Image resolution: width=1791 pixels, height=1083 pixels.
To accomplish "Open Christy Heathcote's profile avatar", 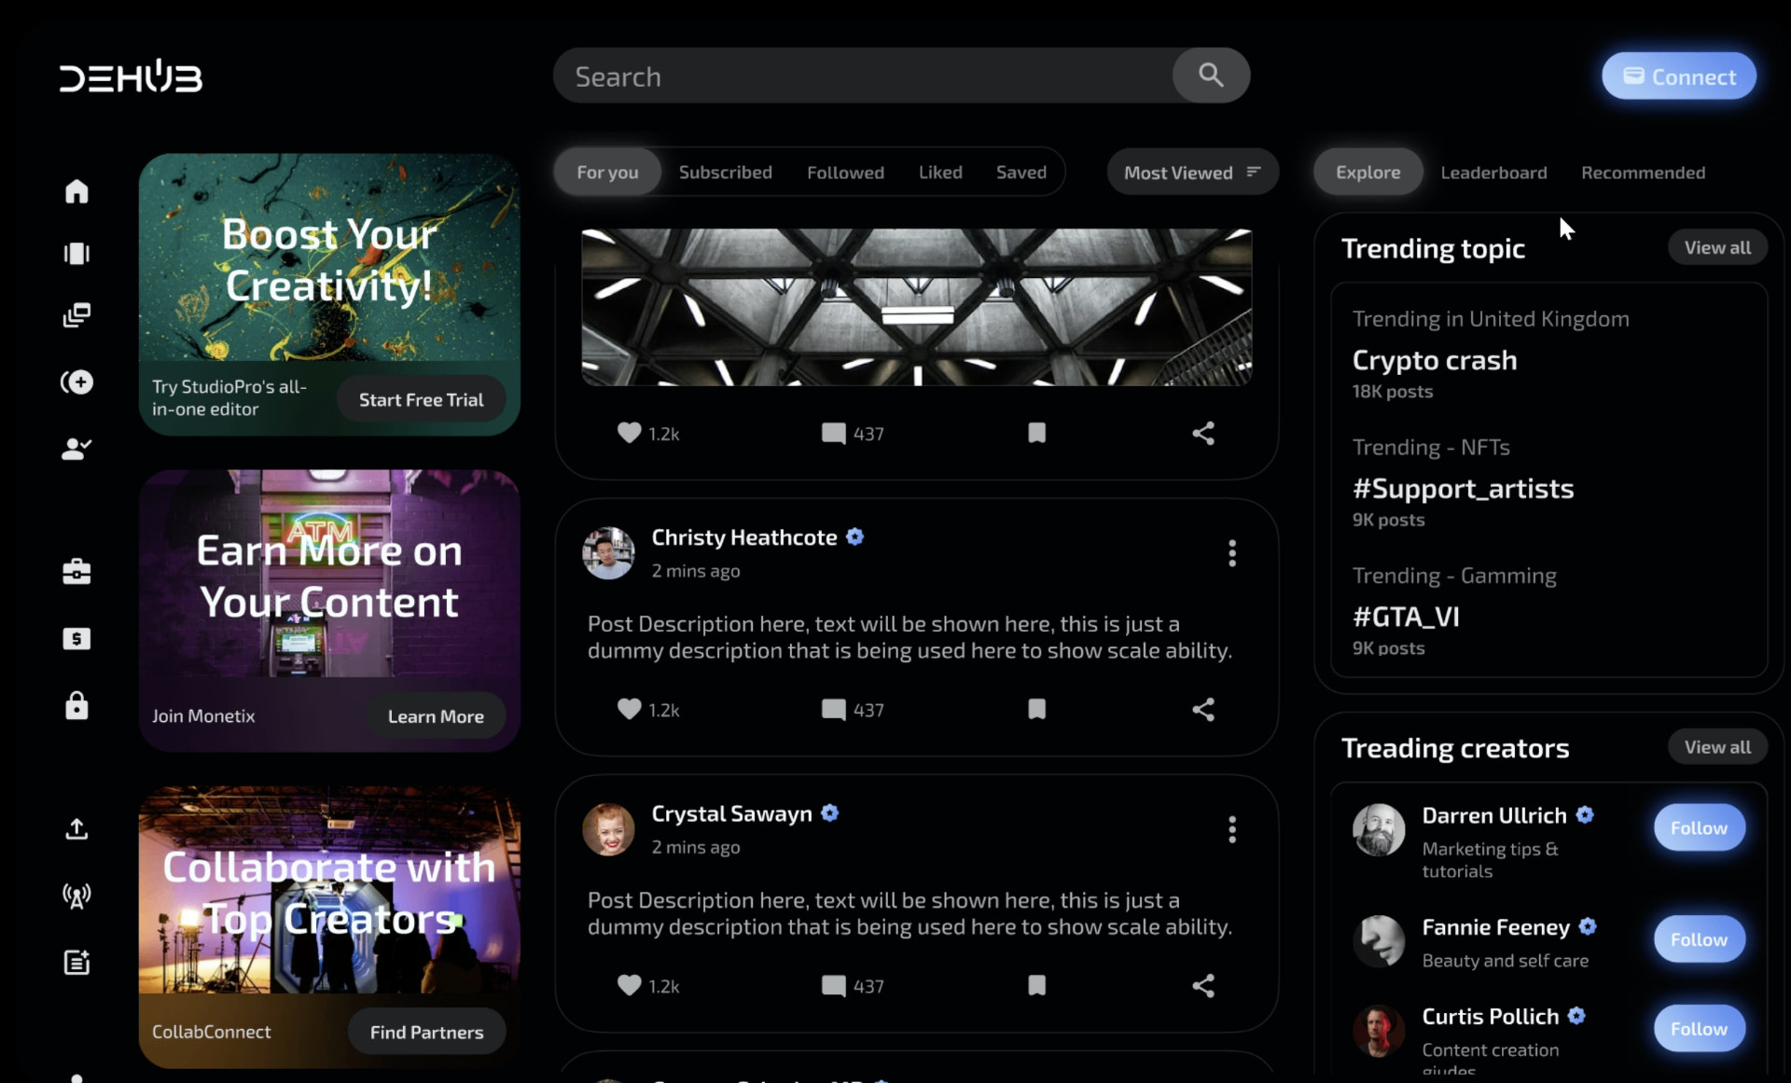I will (608, 553).
